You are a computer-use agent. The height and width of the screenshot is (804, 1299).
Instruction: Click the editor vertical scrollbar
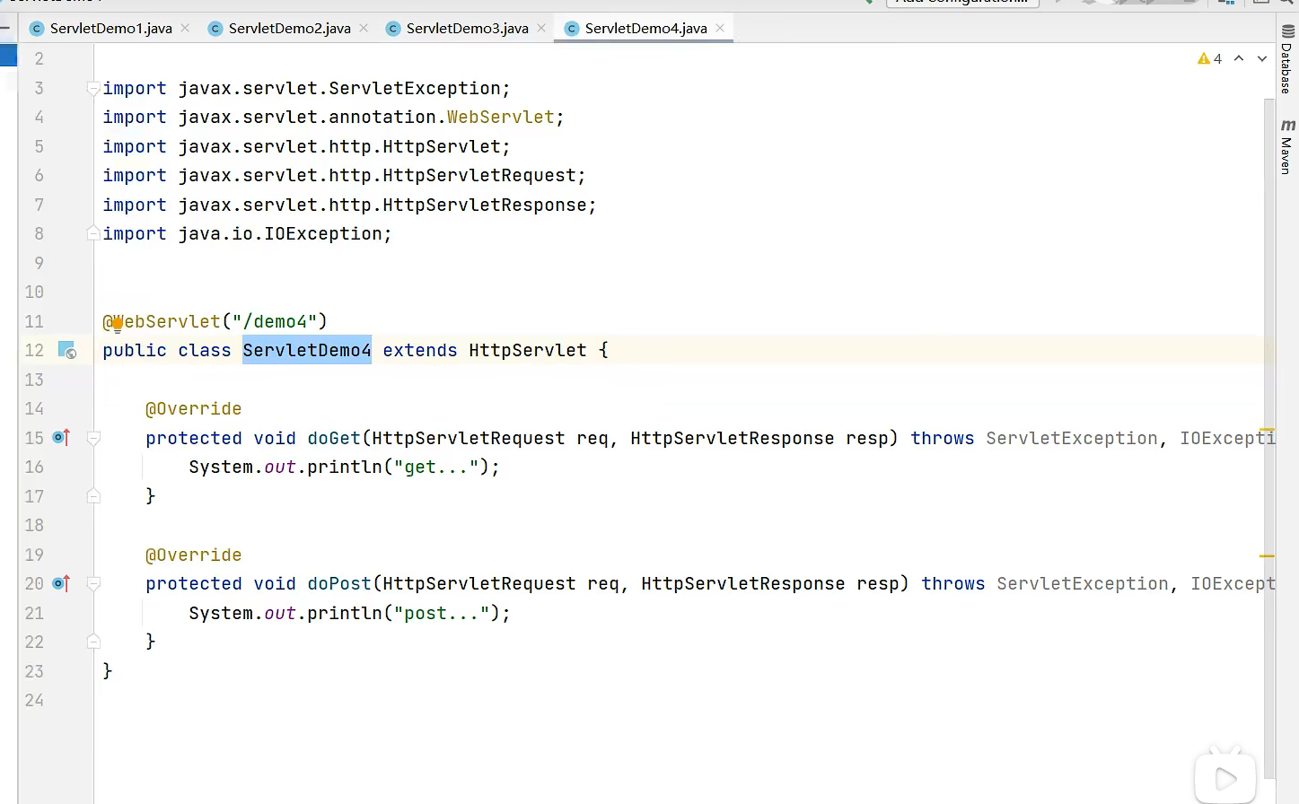[1269, 438]
